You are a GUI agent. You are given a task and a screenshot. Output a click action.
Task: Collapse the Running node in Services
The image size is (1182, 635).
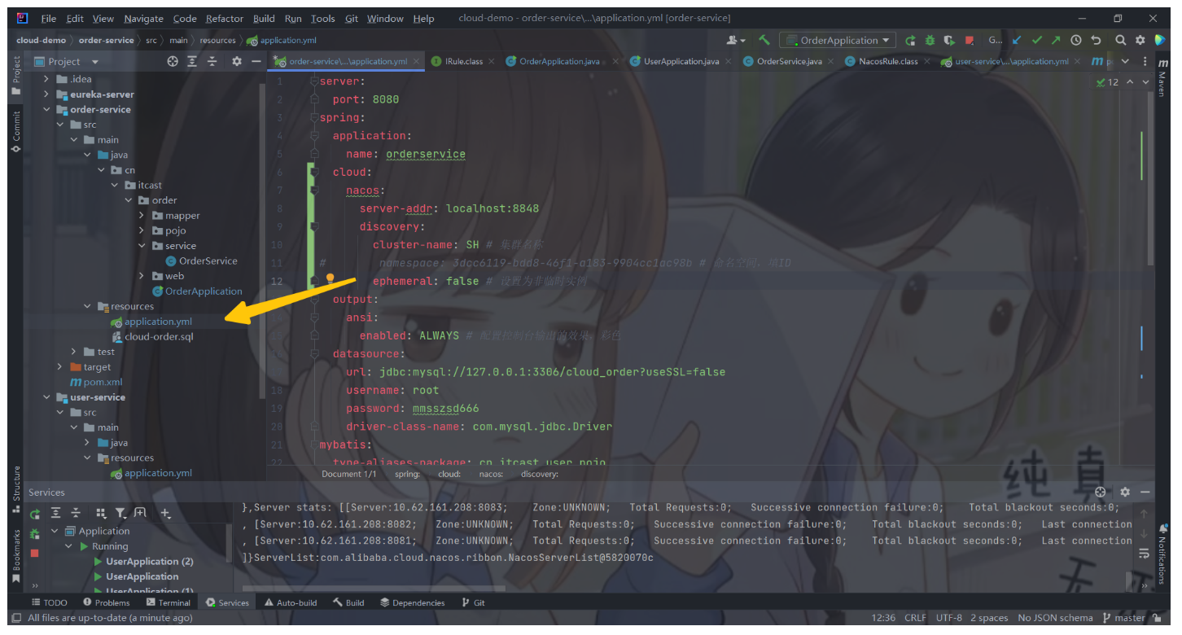point(69,546)
